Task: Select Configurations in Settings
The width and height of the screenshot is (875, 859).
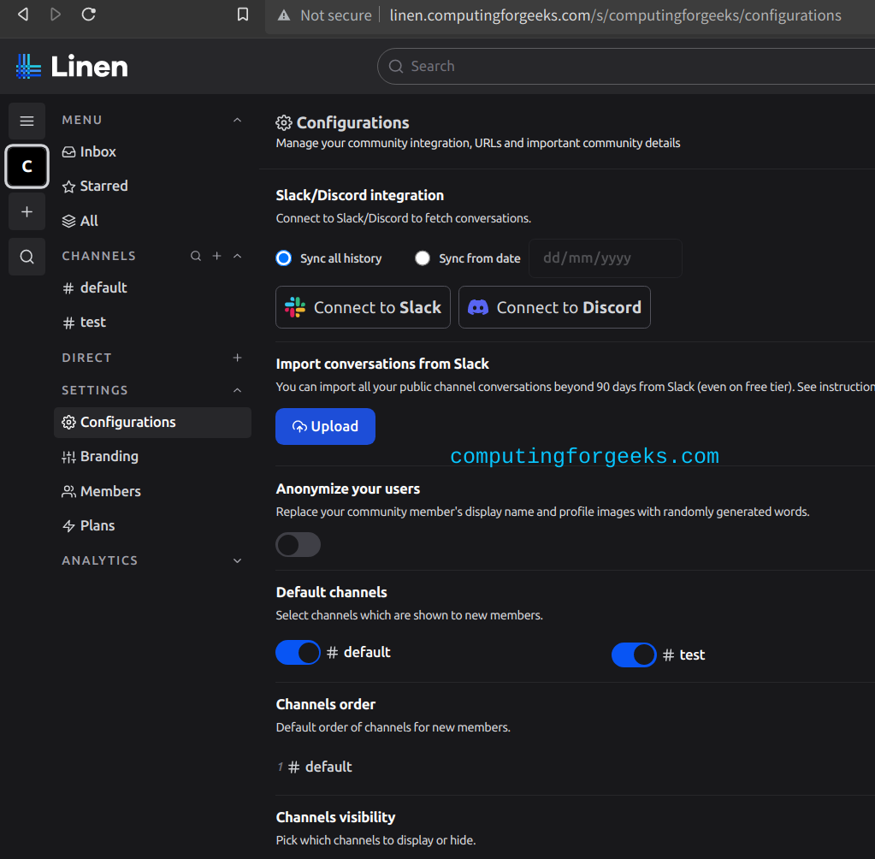Action: (151, 423)
